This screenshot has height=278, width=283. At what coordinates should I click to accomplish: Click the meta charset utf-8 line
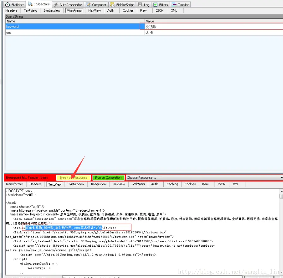click(x=27, y=207)
